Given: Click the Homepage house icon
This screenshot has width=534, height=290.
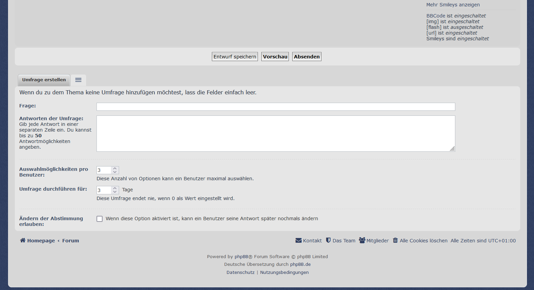Looking at the screenshot, I should click(x=23, y=240).
